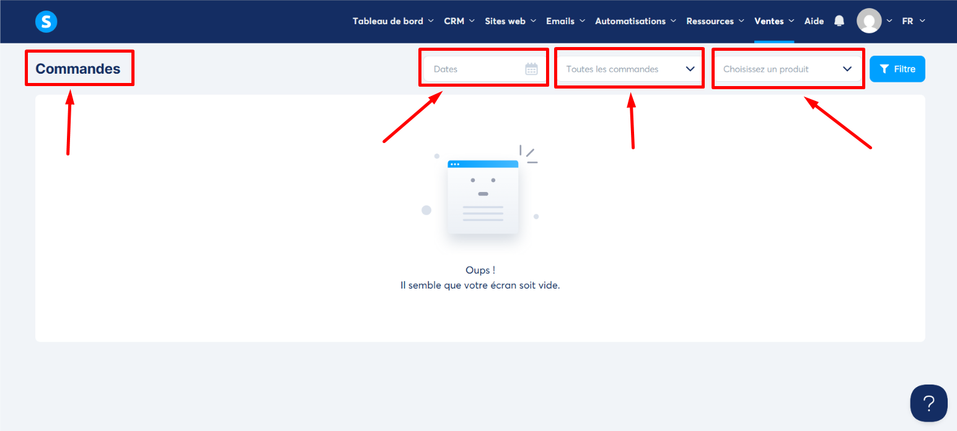Click the Dates input field
Image resolution: width=957 pixels, height=431 pixels.
click(x=483, y=69)
